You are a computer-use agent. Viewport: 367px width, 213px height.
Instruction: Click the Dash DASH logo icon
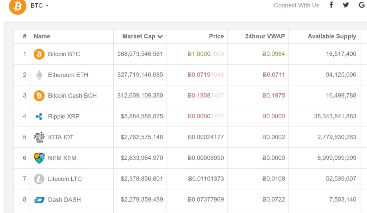tap(39, 200)
